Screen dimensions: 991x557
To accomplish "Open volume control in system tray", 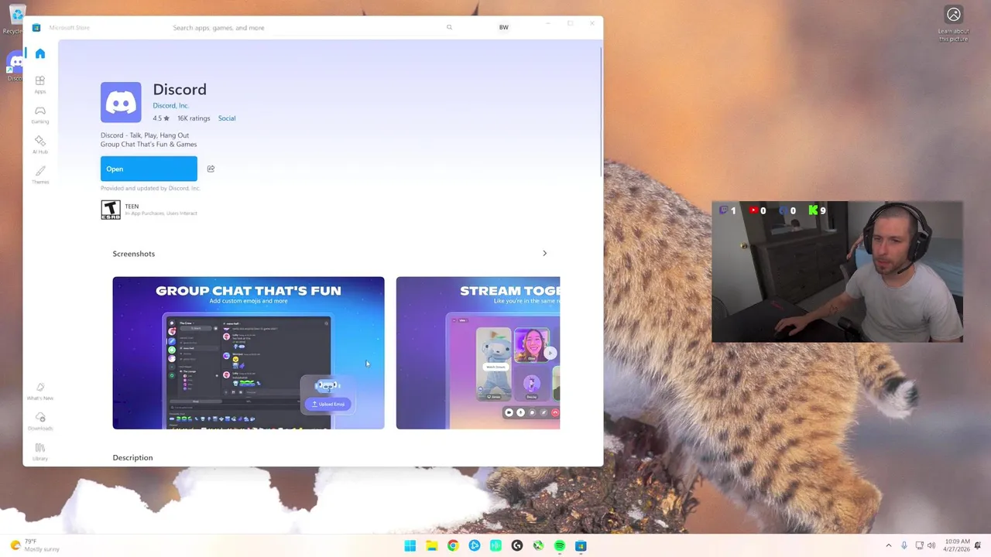I will [931, 545].
